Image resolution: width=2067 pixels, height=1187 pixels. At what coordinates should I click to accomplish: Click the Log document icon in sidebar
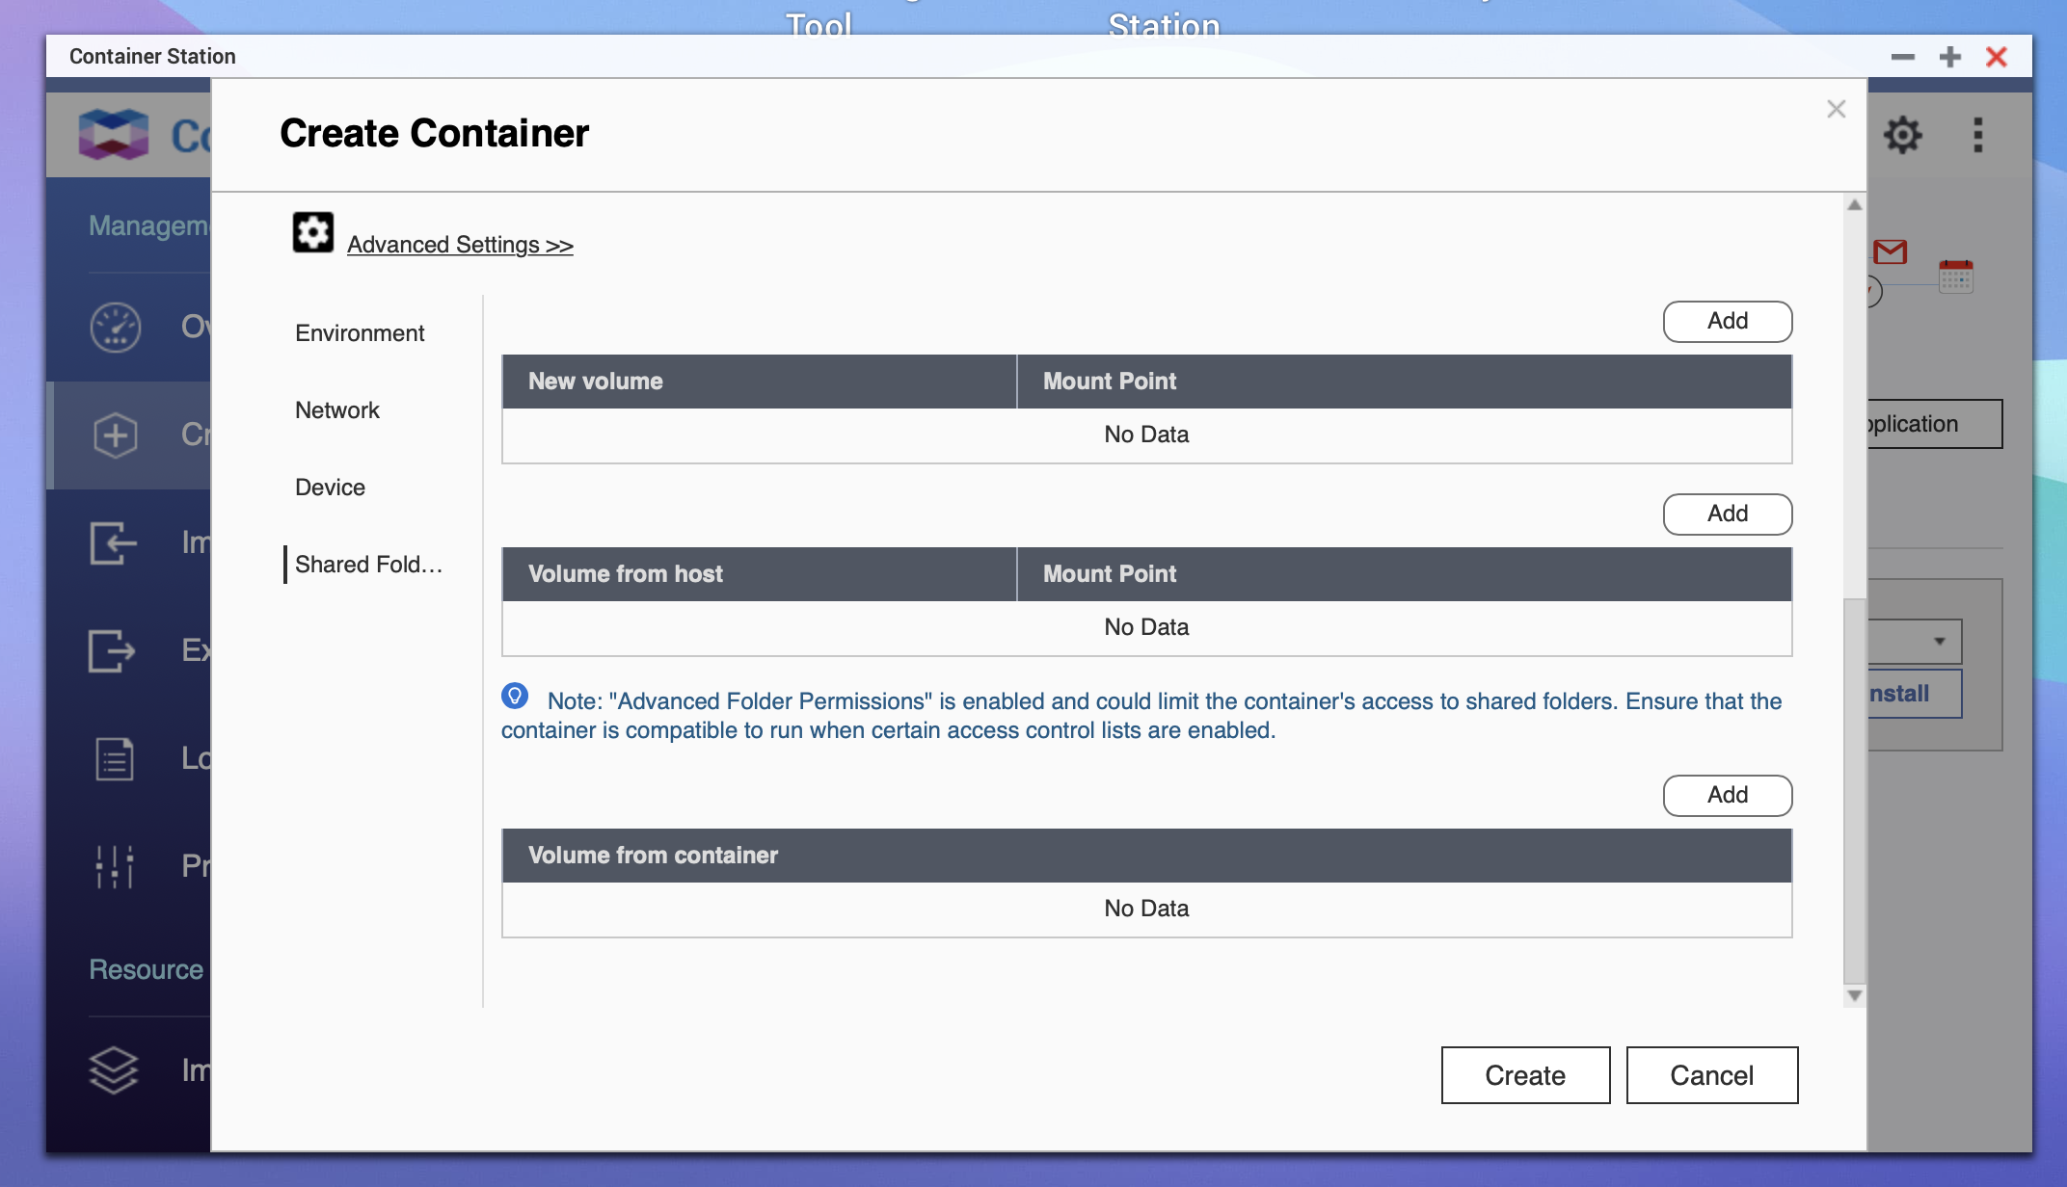point(115,759)
